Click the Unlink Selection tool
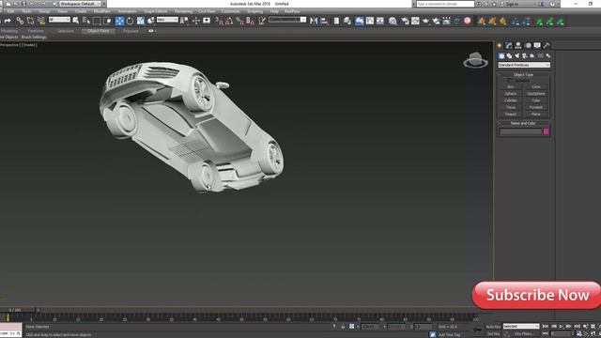 tap(30, 21)
